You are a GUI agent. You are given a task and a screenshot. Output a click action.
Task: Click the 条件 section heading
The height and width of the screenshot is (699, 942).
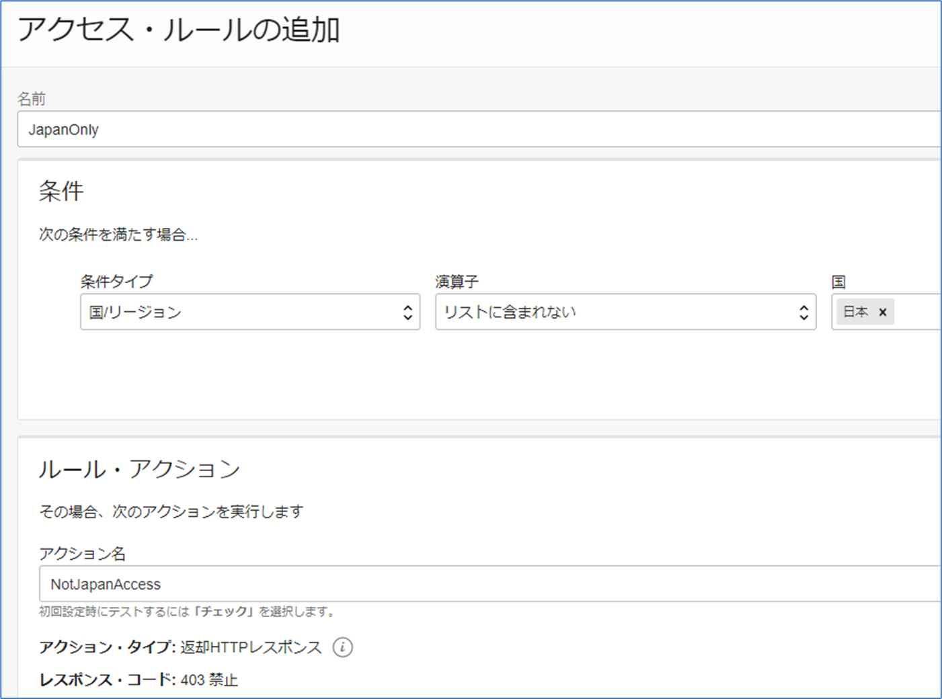tap(61, 192)
